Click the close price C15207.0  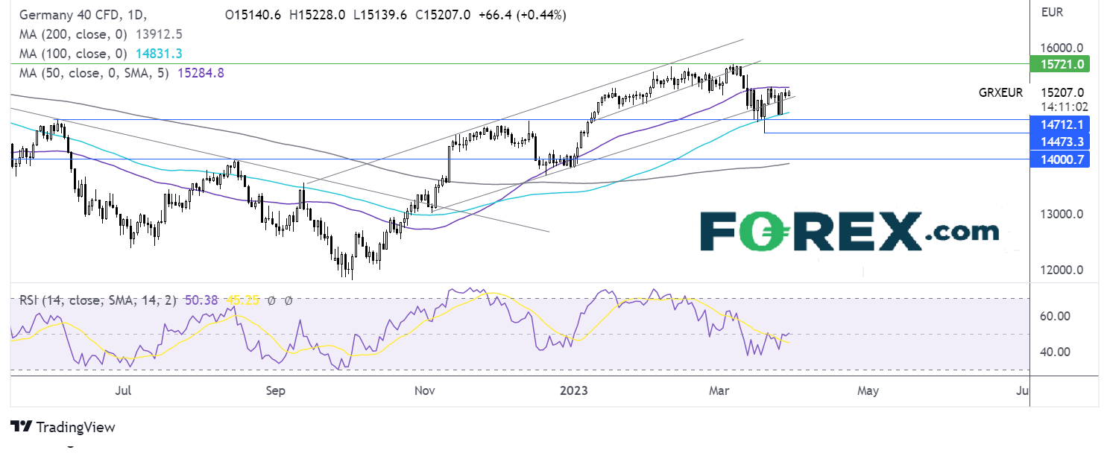point(443,15)
